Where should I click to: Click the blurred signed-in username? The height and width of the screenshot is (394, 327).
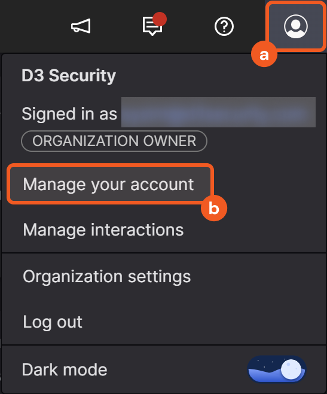point(218,112)
